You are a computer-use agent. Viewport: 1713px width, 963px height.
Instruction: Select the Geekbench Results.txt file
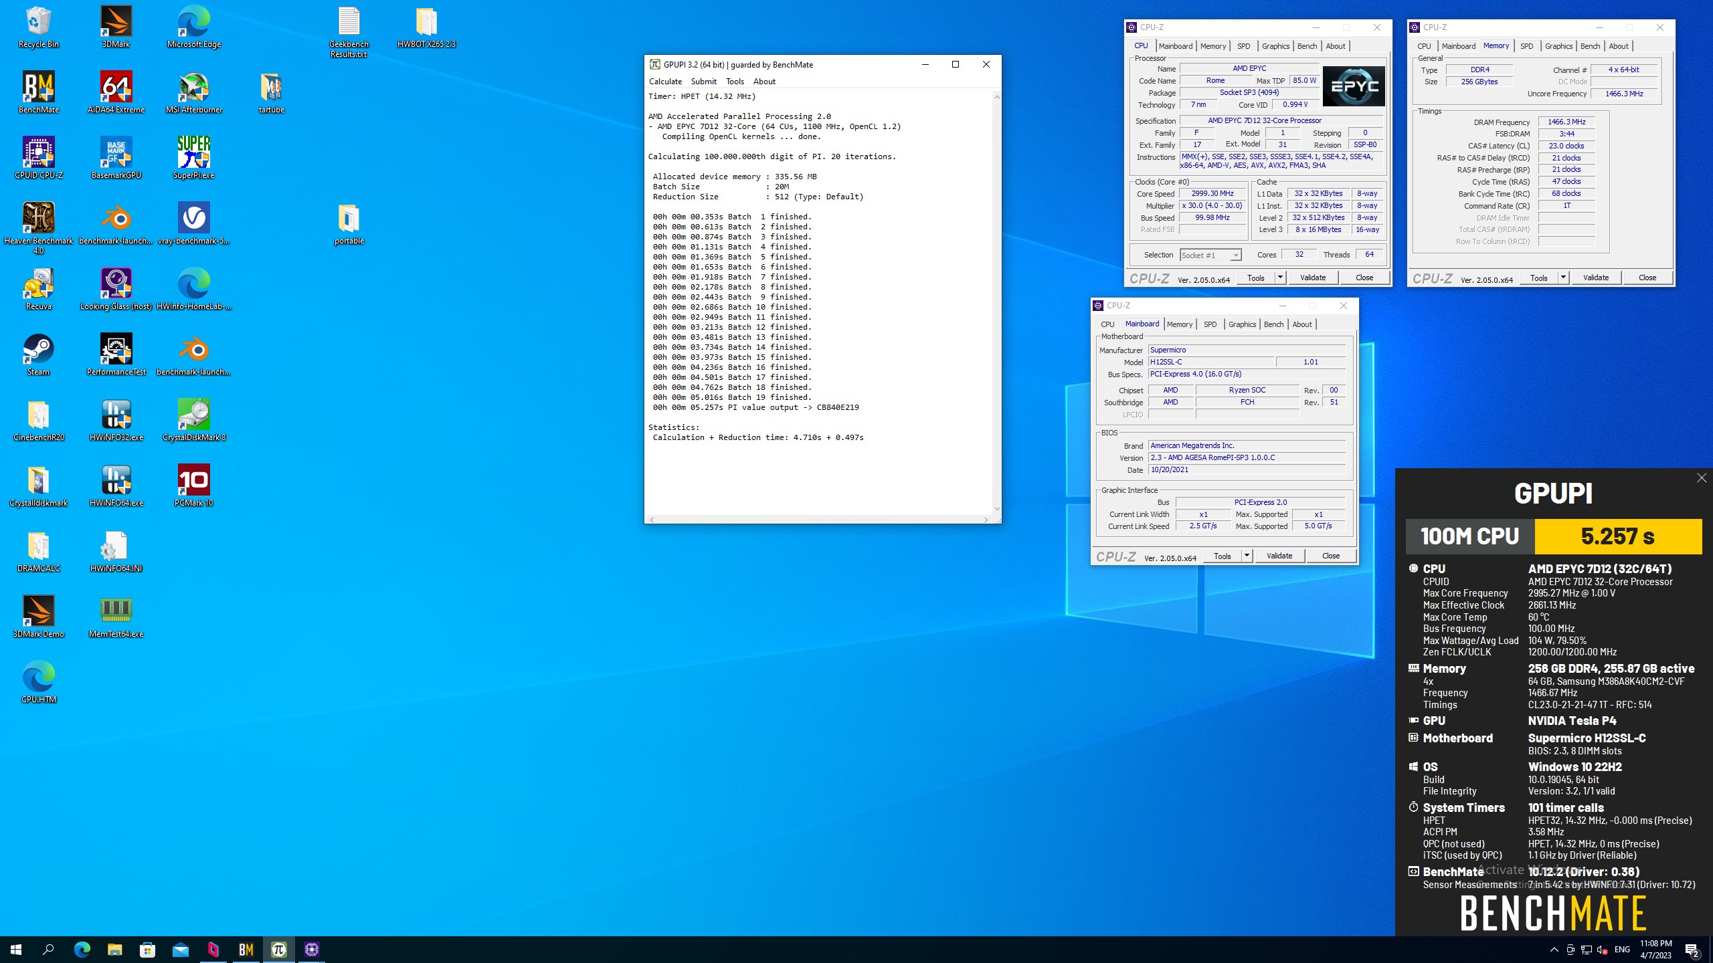coord(349,32)
